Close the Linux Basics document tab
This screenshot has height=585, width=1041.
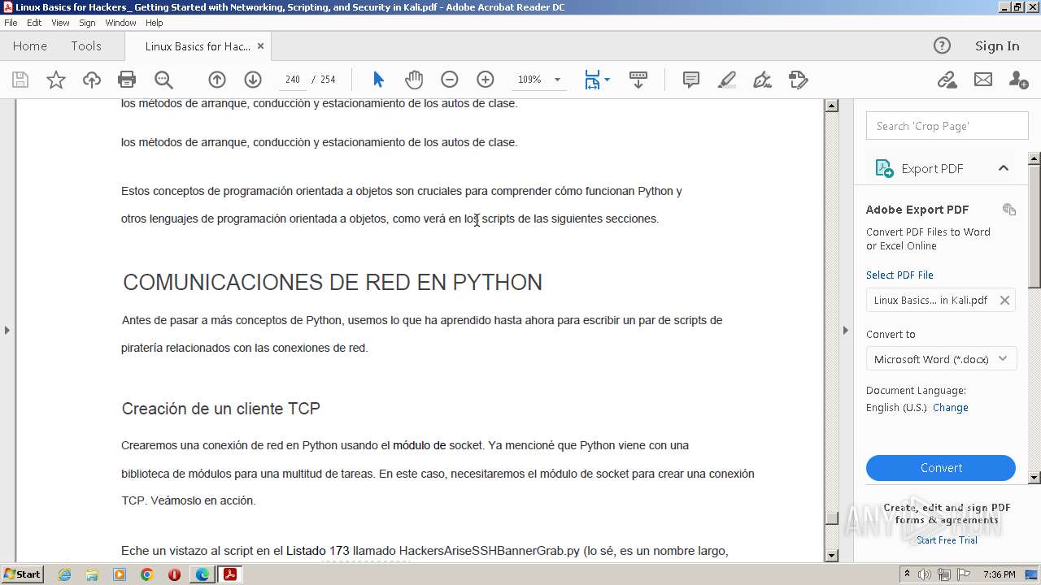click(260, 46)
